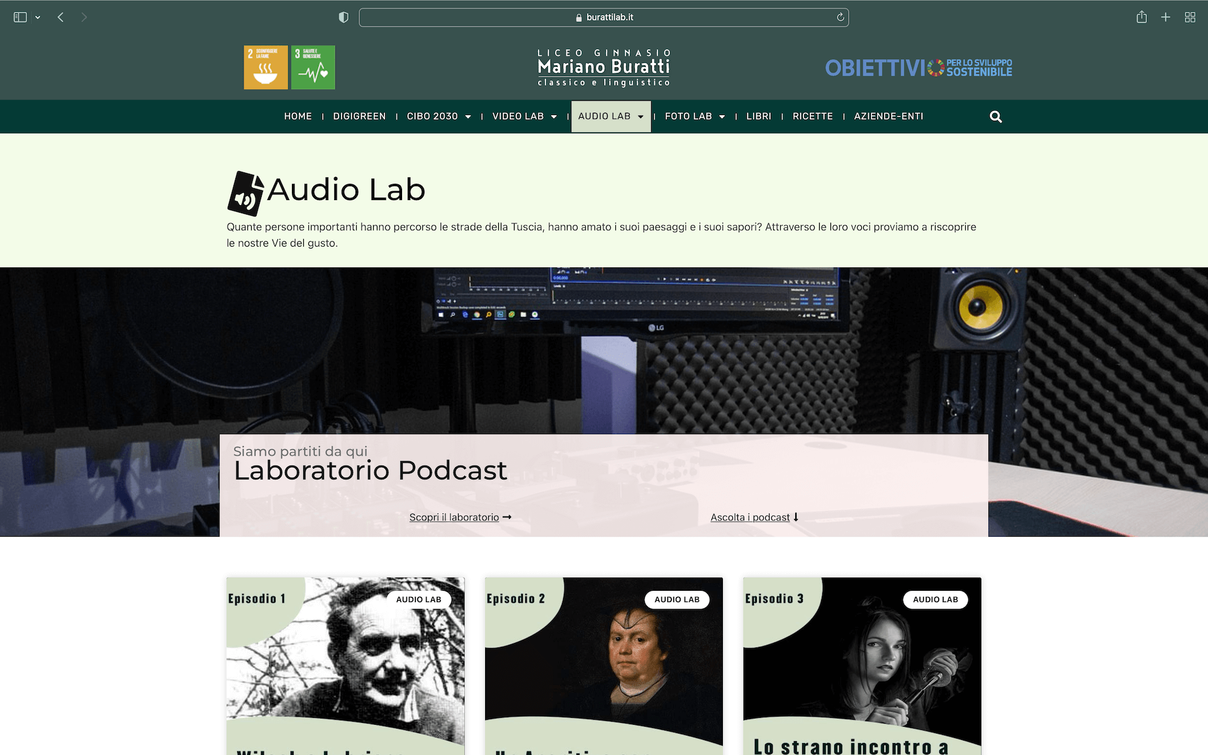Image resolution: width=1208 pixels, height=755 pixels.
Task: Reload the page with the refresh icon
Action: 840,18
